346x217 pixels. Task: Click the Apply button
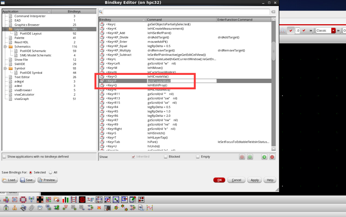[x=255, y=180]
